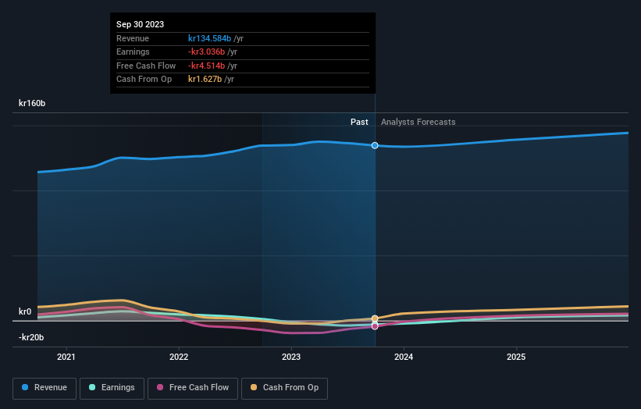Screen dimensions: 641x409
Task: Toggle the Earnings legend series
Action: [112, 388]
